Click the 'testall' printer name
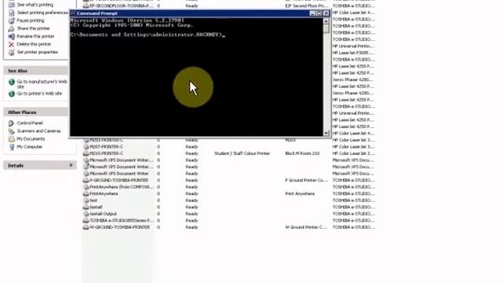504x283 pixels. [96, 208]
